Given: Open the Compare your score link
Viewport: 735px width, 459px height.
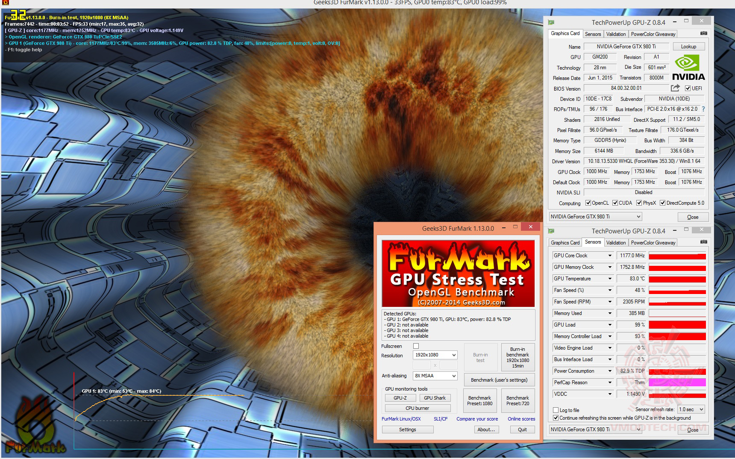Looking at the screenshot, I should 477,419.
